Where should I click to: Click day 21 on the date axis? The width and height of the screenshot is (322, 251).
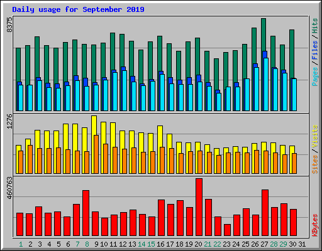(208, 244)
